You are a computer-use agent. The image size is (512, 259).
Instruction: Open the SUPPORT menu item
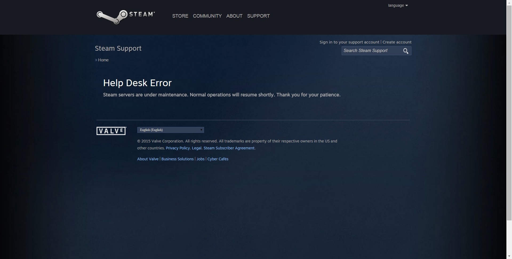pyautogui.click(x=258, y=16)
